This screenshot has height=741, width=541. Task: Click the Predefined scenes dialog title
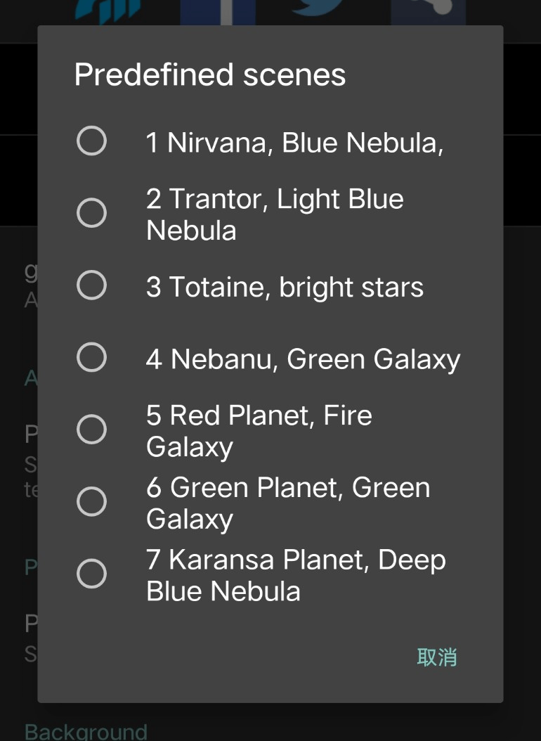(210, 75)
